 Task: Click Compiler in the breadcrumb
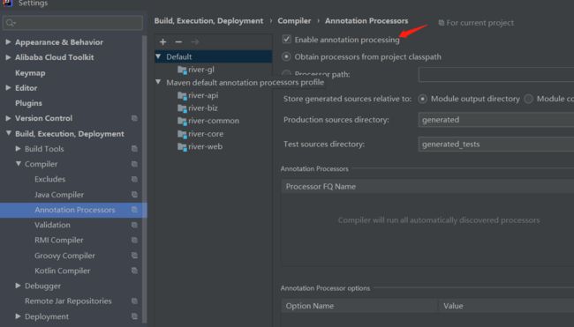coord(294,21)
